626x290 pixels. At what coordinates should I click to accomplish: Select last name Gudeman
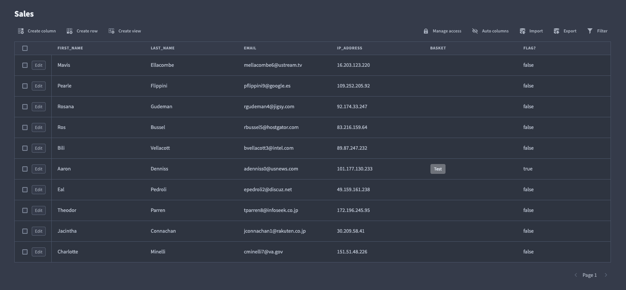pos(162,107)
